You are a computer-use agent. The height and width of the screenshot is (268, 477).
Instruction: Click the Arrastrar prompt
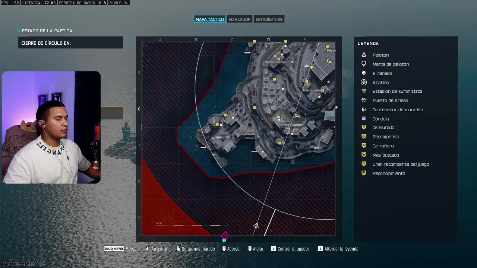click(156, 249)
